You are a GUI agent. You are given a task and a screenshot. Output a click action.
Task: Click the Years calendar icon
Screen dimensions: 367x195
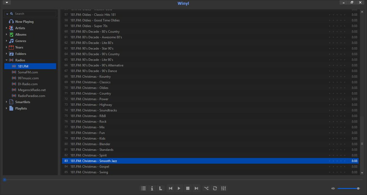point(11,47)
